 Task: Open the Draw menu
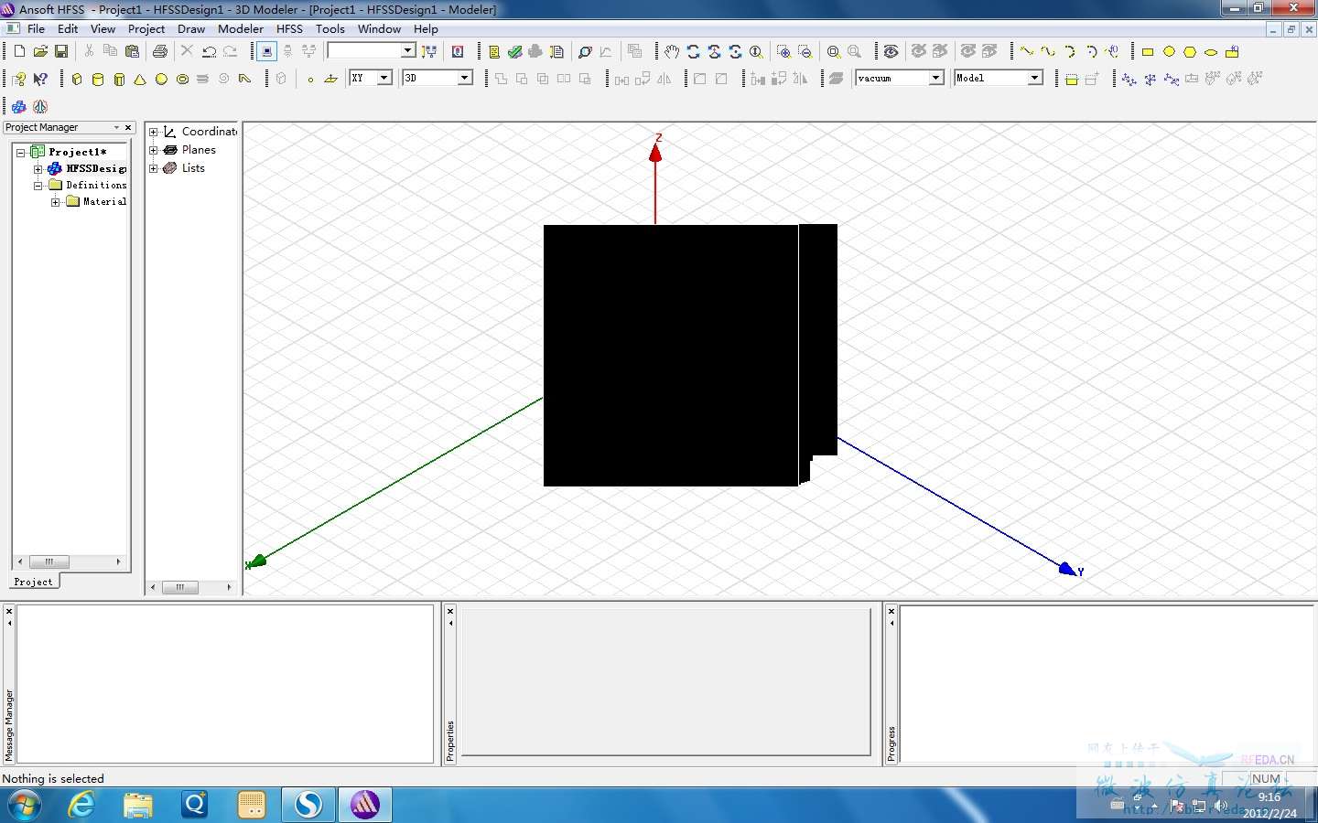[x=191, y=29]
